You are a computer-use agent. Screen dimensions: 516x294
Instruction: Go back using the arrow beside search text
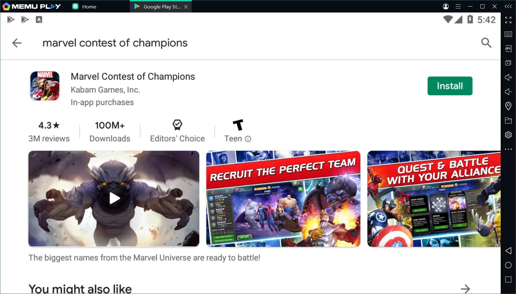tap(17, 43)
